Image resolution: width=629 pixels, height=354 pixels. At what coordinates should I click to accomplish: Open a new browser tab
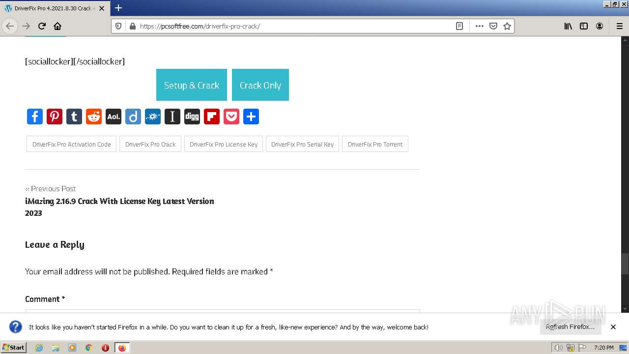[x=118, y=8]
